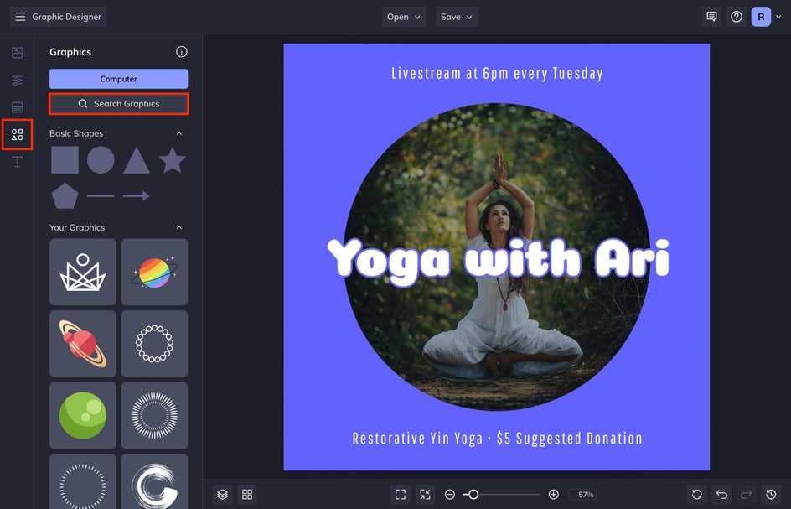Open the Edit adjustments sidebar tab
Viewport: 791px width, 509px height.
point(17,80)
